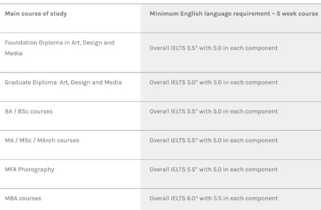Click the 'BA / BSc courses' cell
321x210 pixels.
29,111
